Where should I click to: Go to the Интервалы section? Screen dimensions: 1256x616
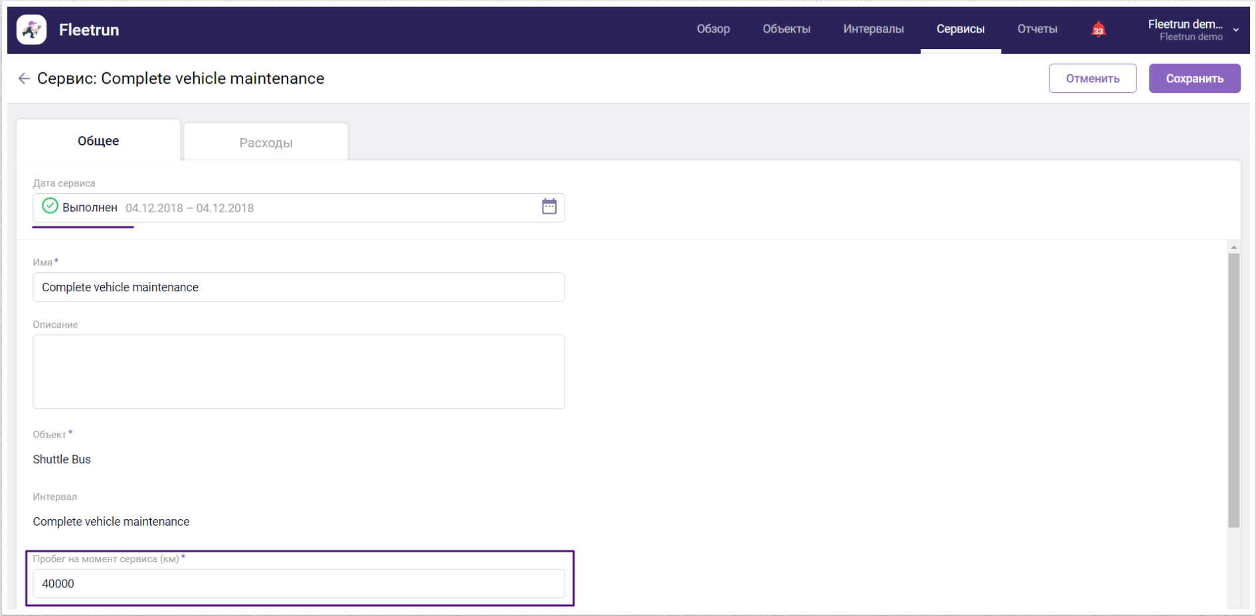click(873, 29)
